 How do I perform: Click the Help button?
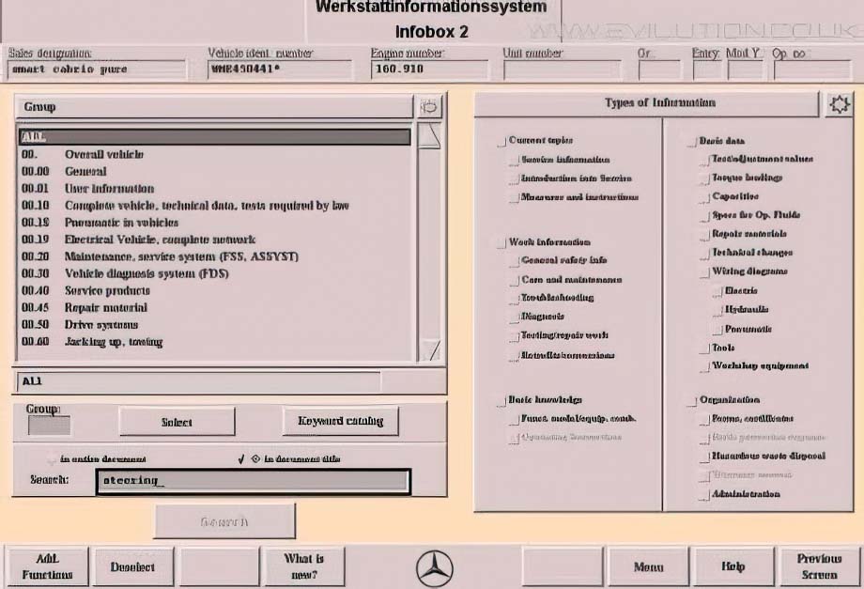tap(733, 566)
